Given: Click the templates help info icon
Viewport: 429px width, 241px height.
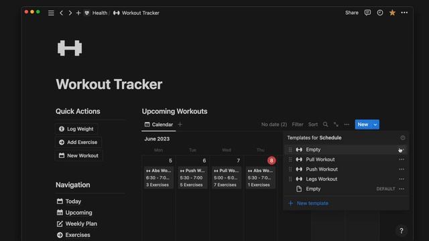Looking at the screenshot, I should (x=403, y=138).
